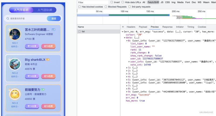The height and width of the screenshot is (116, 216).
Task: Expand data item 5 (19组清风)
Action: click(x=127, y=80)
